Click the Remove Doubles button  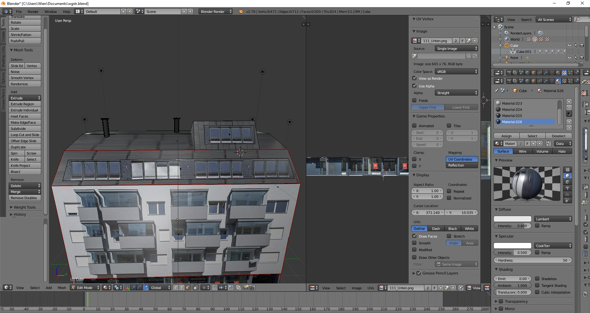[x=24, y=198]
